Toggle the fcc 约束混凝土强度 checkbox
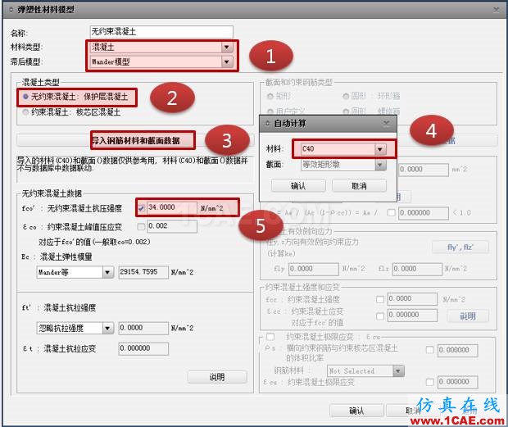The width and height of the screenshot is (508, 427). pos(380,299)
